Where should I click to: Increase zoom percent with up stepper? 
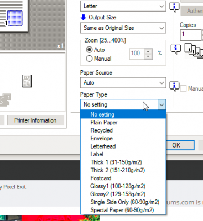coord(148,51)
